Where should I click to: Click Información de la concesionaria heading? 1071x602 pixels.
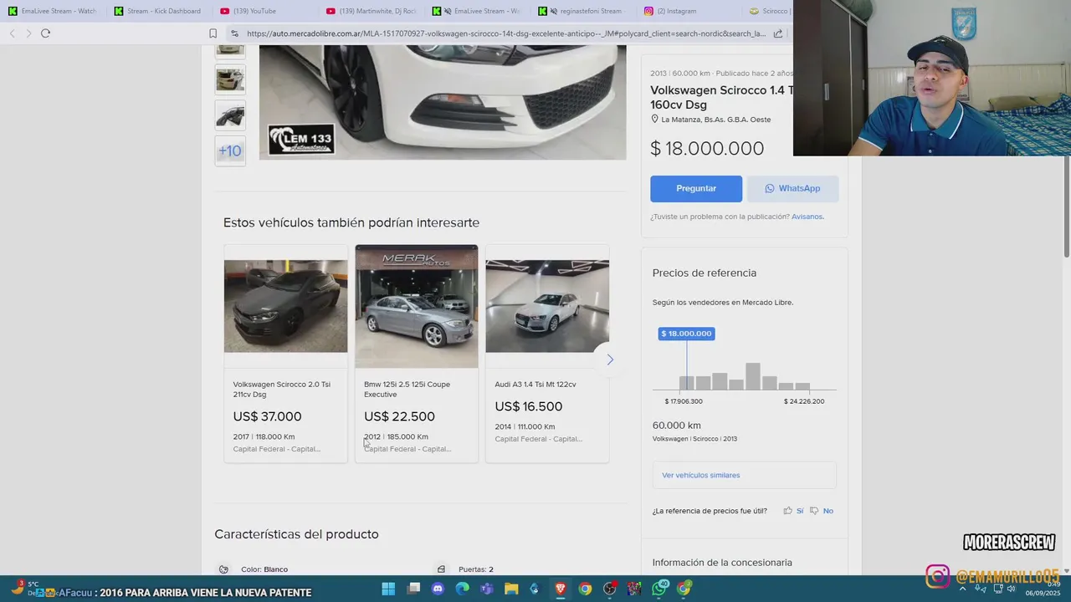[722, 563]
